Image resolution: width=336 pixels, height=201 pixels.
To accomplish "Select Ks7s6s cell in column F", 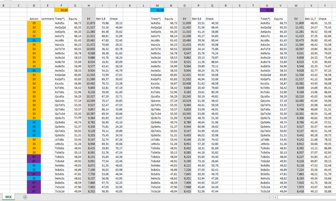I will click(x=61, y=92).
